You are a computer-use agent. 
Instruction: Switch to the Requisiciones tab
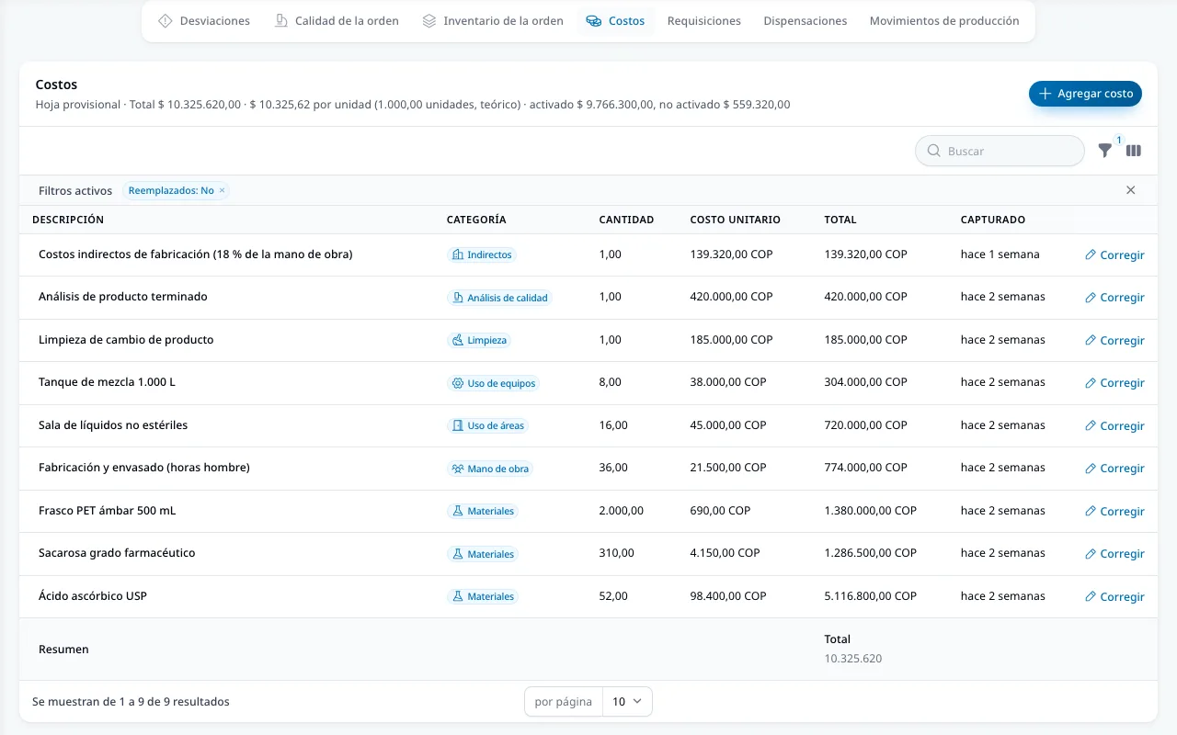(x=704, y=21)
